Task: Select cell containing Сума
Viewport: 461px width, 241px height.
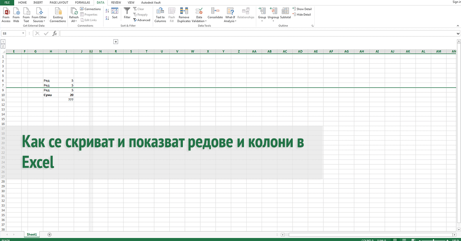Action: click(51, 95)
